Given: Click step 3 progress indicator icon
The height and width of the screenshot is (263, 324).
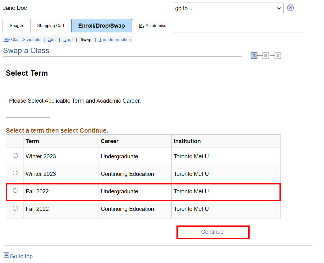Looking at the screenshot, I should tap(278, 56).
